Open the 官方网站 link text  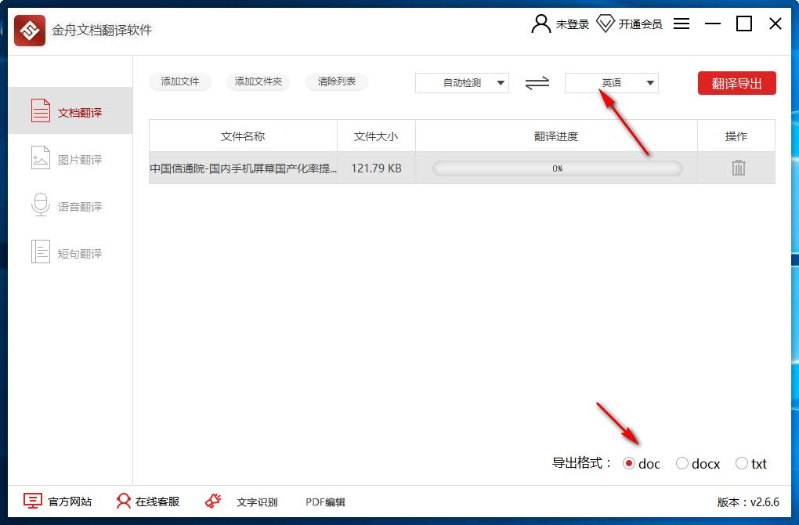tap(70, 501)
